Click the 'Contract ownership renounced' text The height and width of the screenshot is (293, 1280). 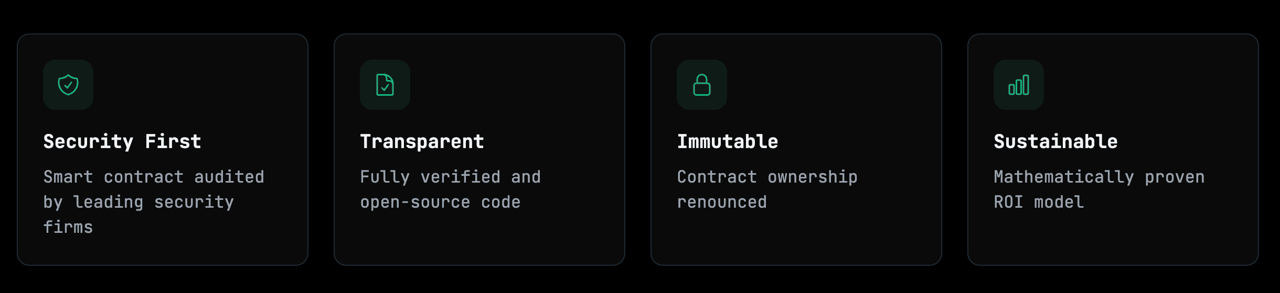(767, 189)
